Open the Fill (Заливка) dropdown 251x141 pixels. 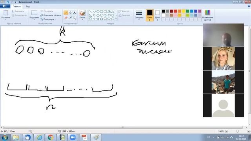point(125,15)
